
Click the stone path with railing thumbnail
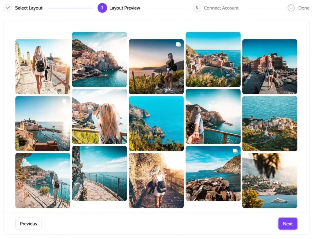point(99,173)
